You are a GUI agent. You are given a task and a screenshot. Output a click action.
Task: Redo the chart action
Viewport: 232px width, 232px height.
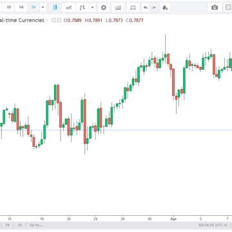[x=153, y=8]
